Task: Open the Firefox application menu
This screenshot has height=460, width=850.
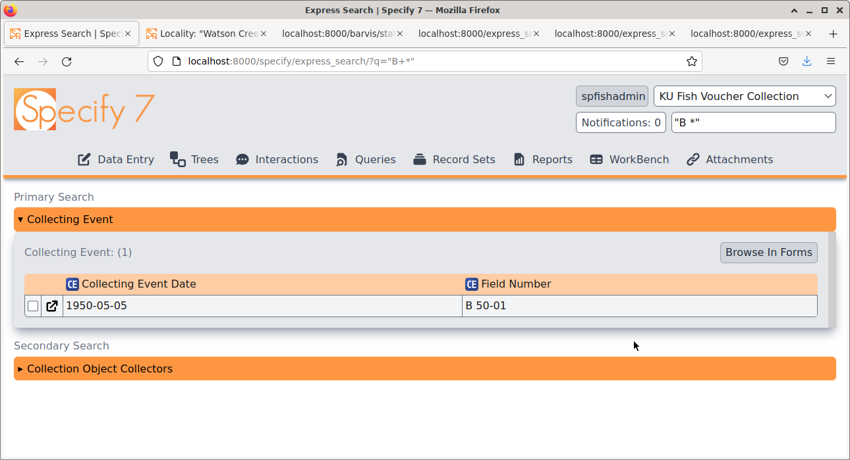Action: (x=831, y=61)
